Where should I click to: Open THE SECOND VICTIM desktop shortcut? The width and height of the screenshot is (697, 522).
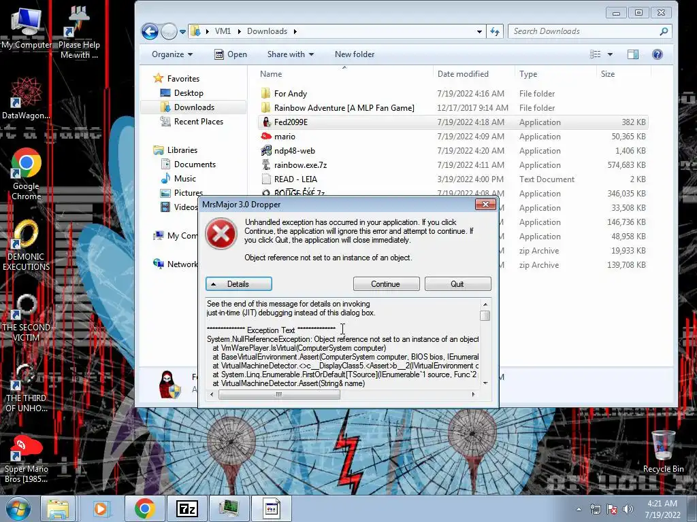pos(27,318)
